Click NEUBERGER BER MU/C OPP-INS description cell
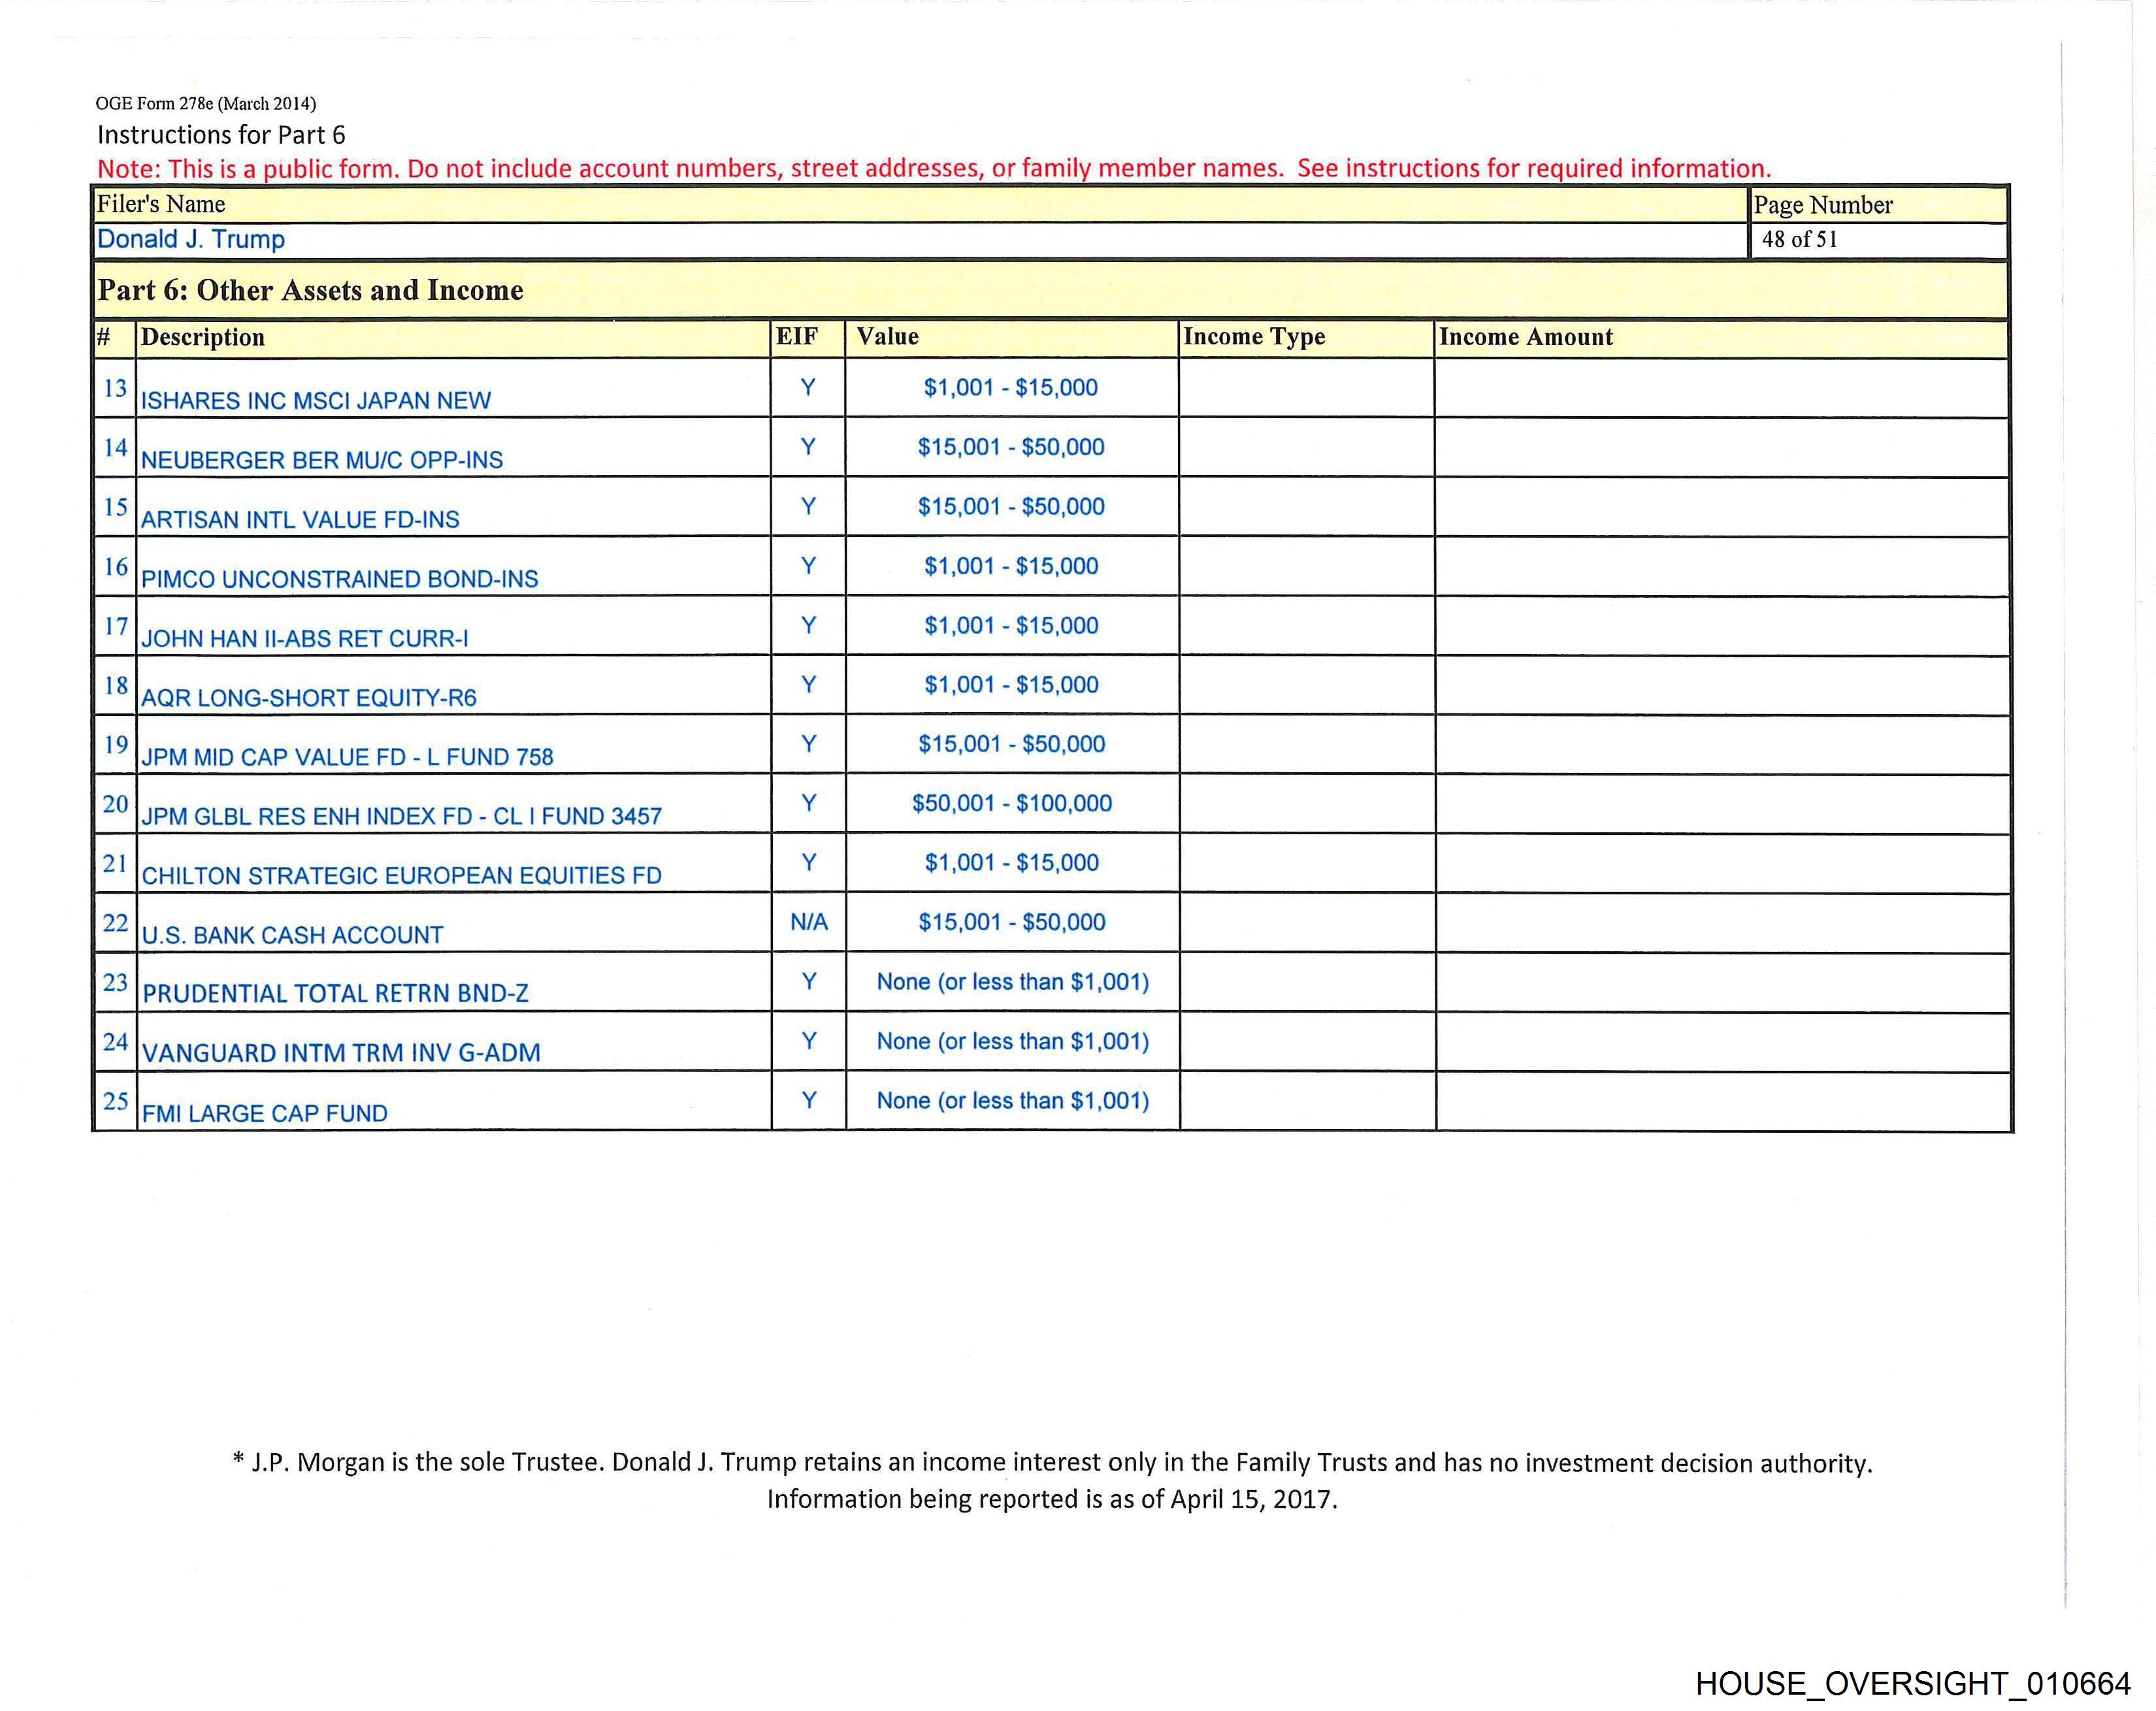Screen dimensions: 2156x1711 coord(322,460)
